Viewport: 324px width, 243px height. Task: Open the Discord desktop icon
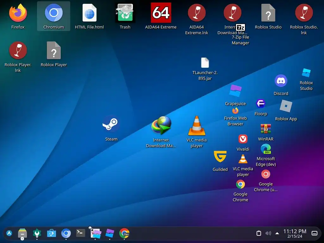click(x=281, y=81)
